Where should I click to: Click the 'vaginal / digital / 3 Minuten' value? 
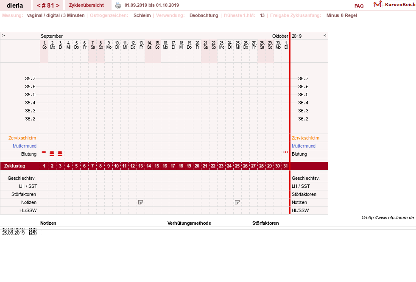coord(56,15)
